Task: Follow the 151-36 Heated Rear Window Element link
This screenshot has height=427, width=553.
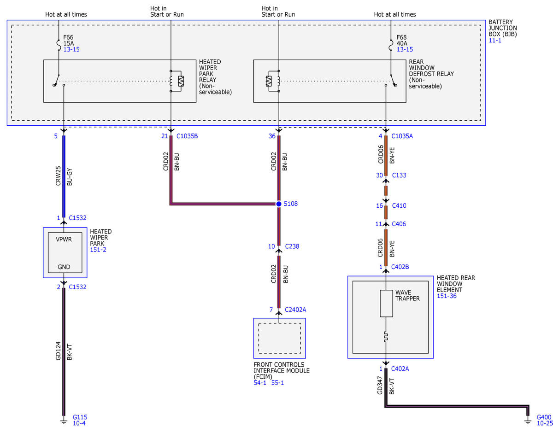Action: (x=447, y=296)
